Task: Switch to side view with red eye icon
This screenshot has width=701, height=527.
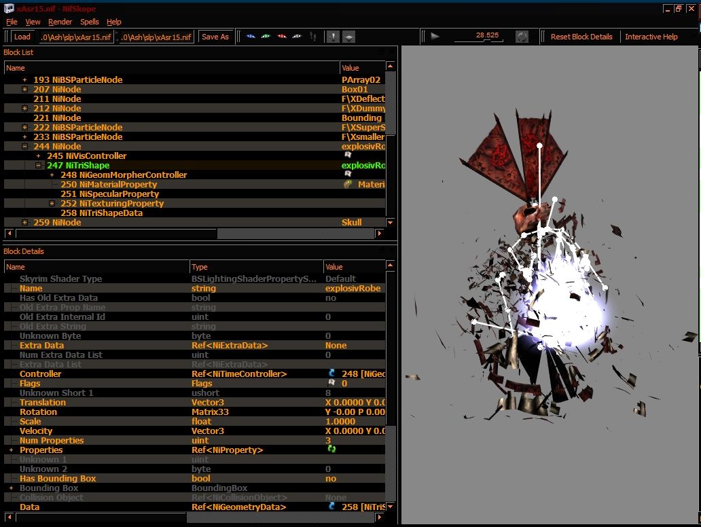Action: coord(282,37)
